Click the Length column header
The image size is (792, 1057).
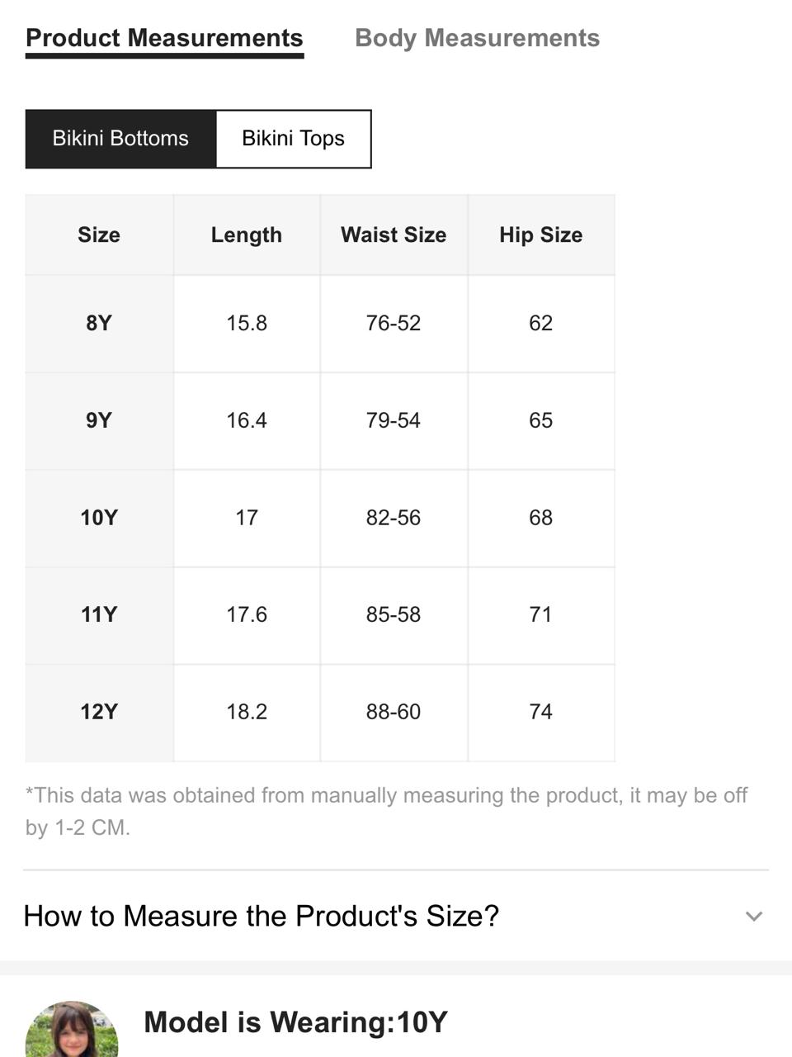[247, 235]
